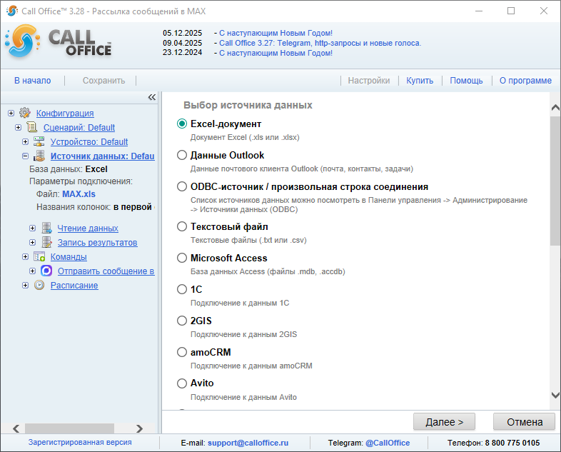Open the support@calloffice.ru email link
The height and width of the screenshot is (452, 561).
click(x=248, y=443)
